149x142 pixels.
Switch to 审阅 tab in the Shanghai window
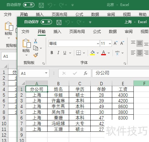pos(129,32)
